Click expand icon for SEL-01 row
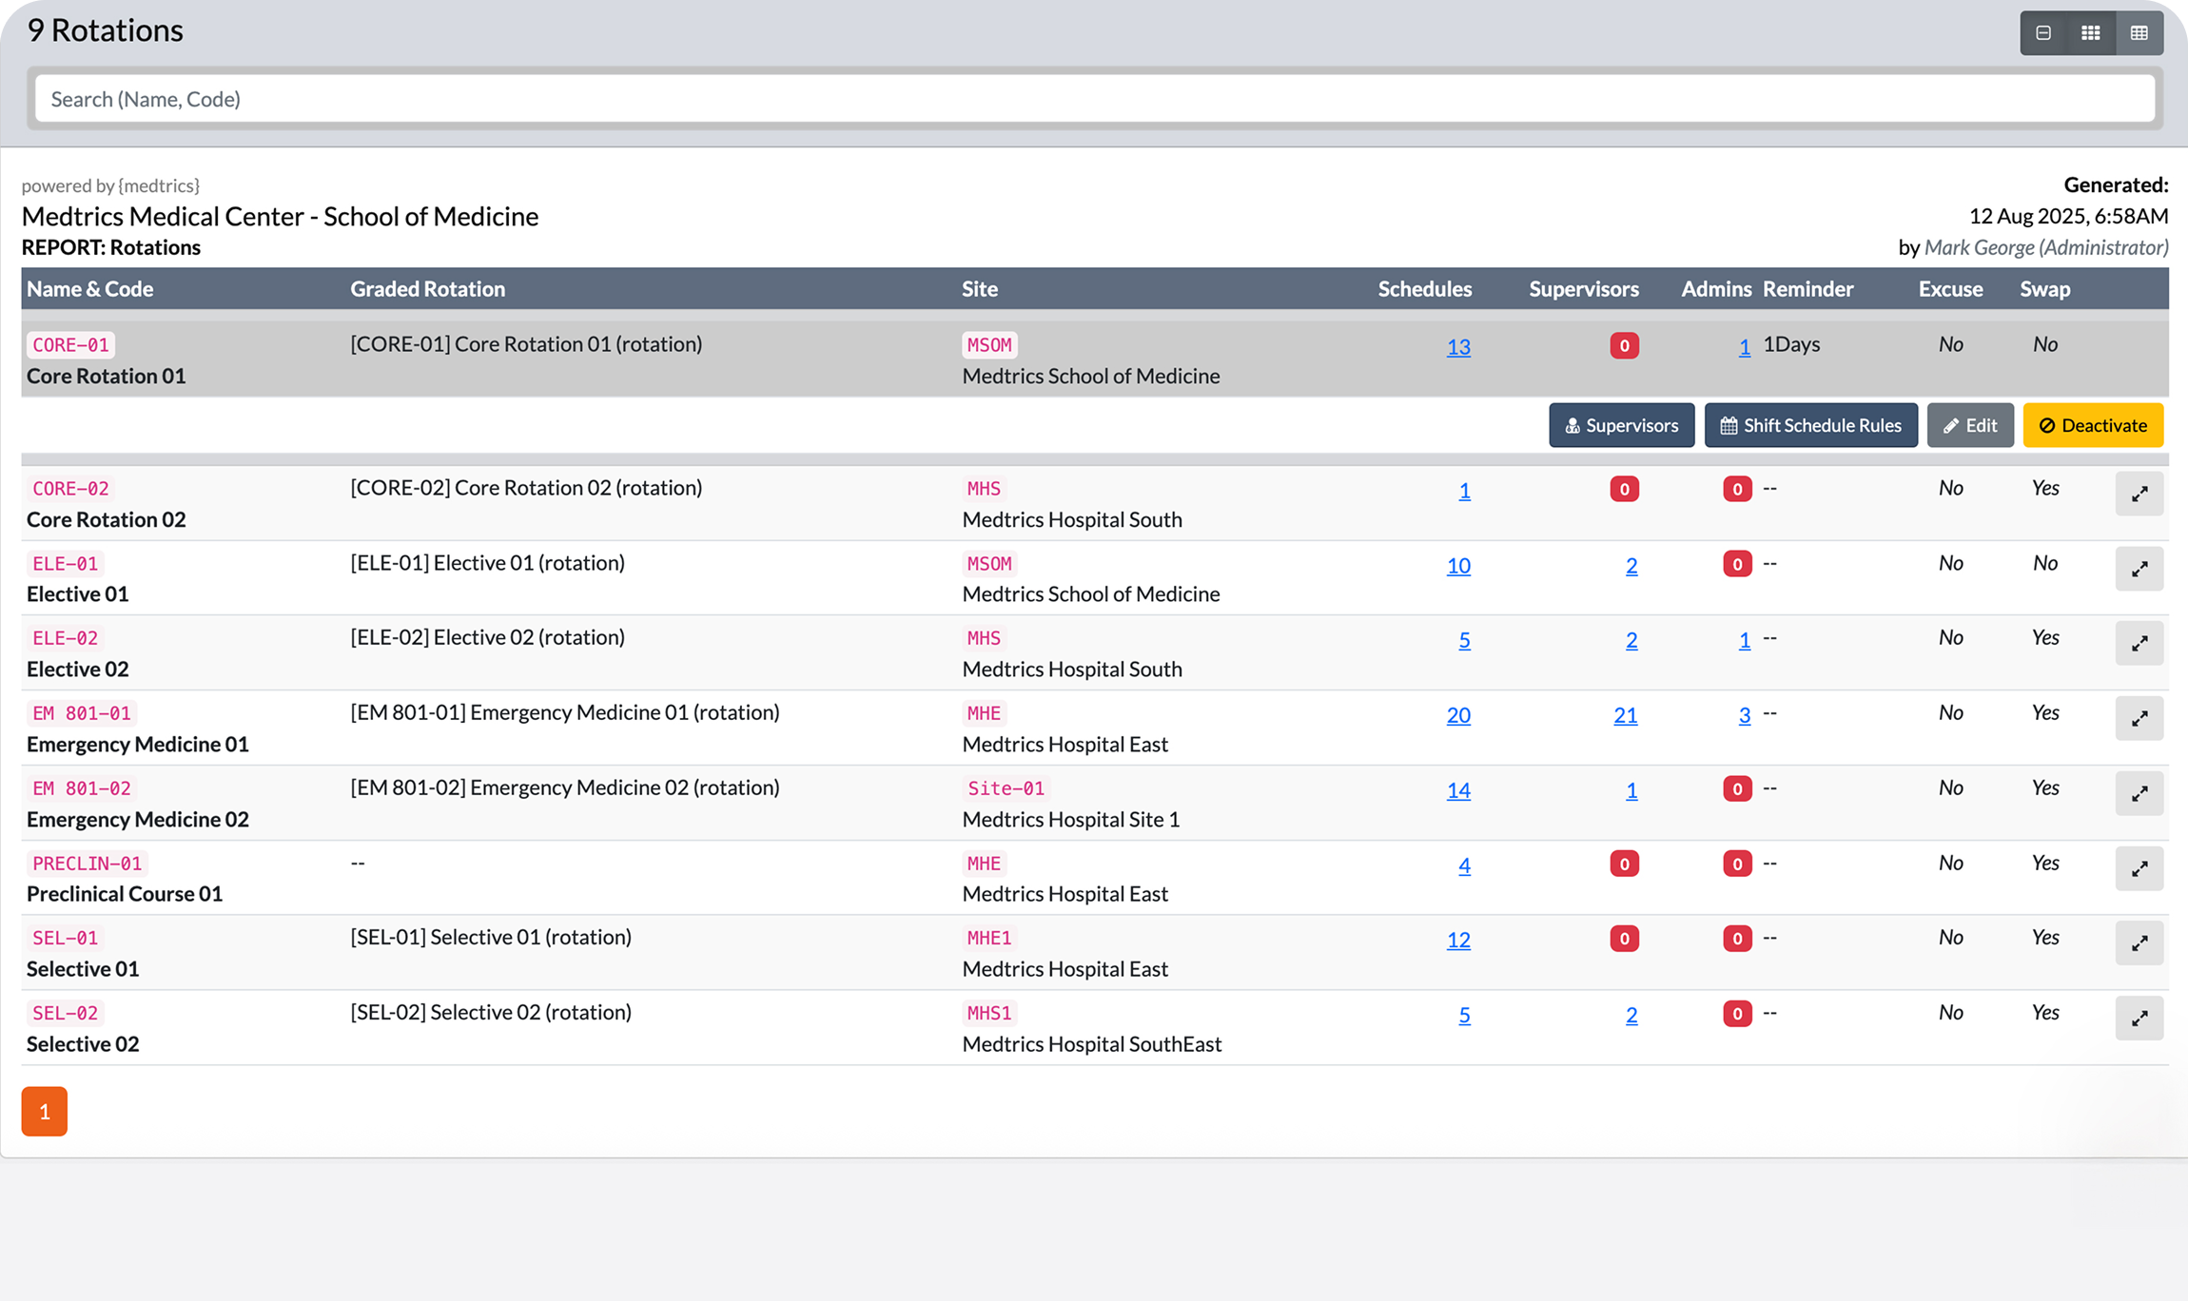 pyautogui.click(x=2139, y=942)
